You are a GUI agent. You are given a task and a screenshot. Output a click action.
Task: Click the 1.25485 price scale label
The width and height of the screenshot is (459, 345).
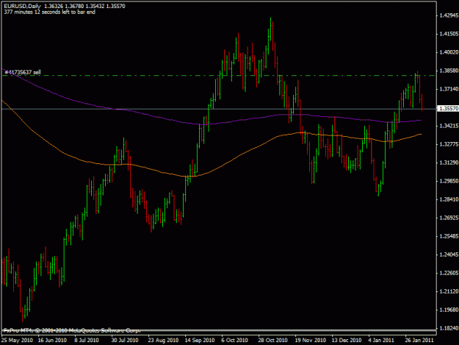[x=449, y=236]
